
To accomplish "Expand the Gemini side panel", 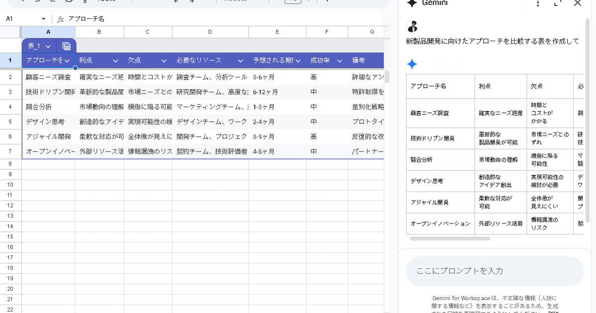I will click(557, 3).
